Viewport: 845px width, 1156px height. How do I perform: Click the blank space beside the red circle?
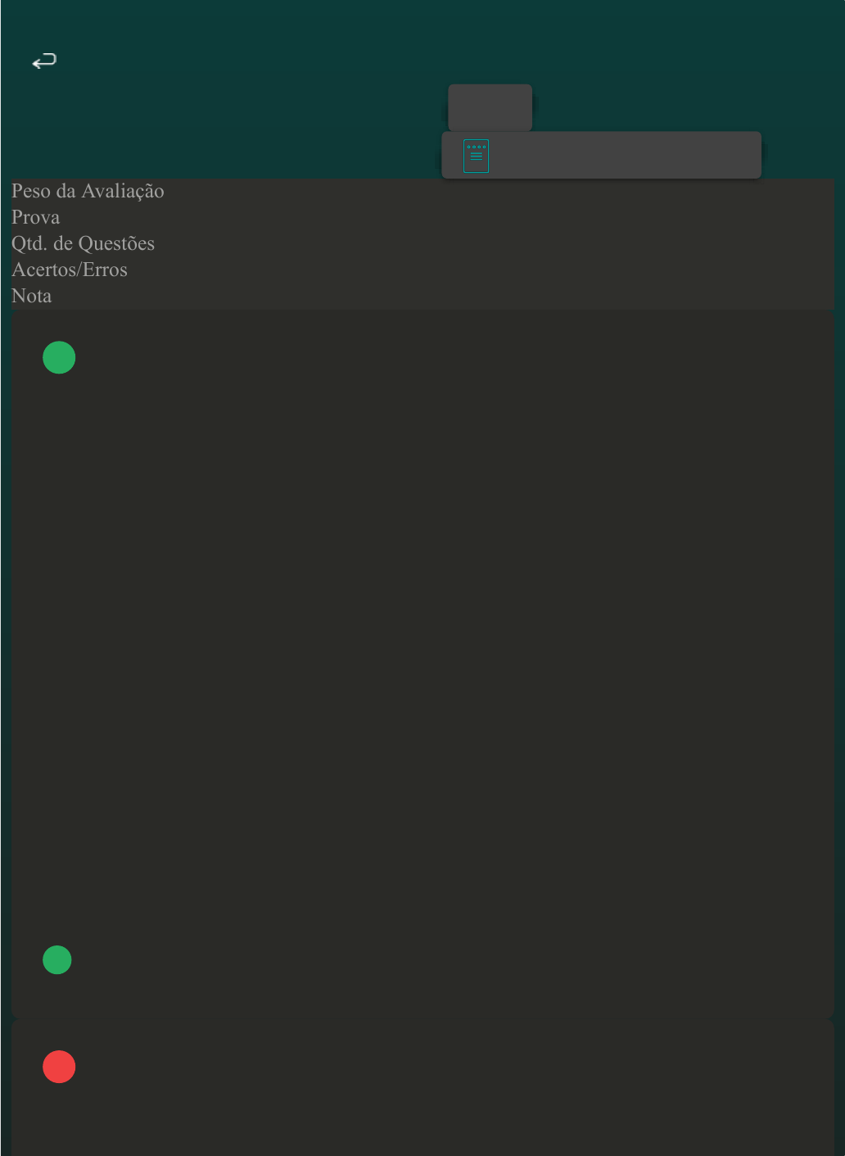tap(454, 1067)
